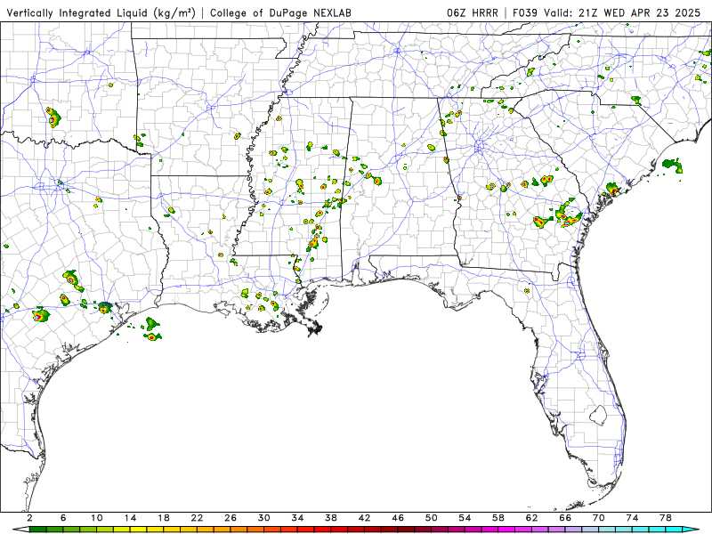Click legend value 54
Image resolution: width=712 pixels, height=534 pixels.
coord(465,518)
